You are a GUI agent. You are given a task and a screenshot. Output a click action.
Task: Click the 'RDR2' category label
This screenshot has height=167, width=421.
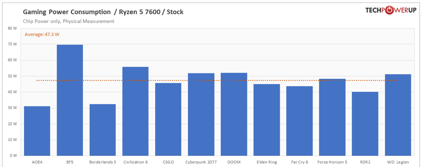click(x=365, y=162)
